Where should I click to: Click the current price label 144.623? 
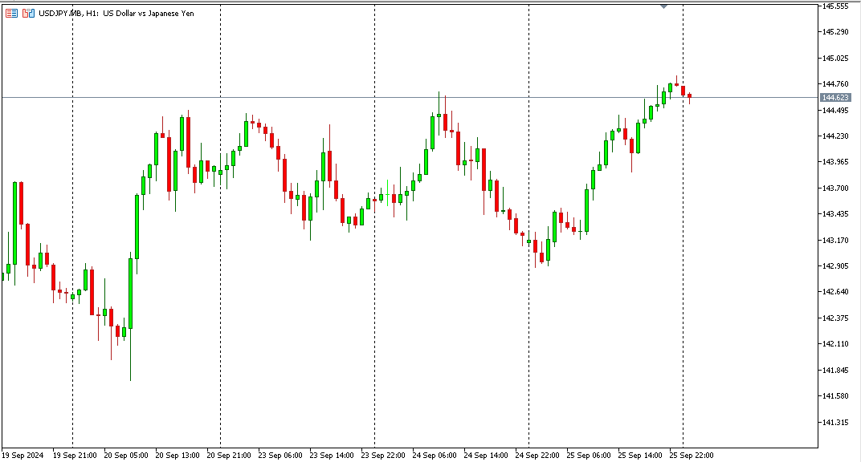click(835, 98)
